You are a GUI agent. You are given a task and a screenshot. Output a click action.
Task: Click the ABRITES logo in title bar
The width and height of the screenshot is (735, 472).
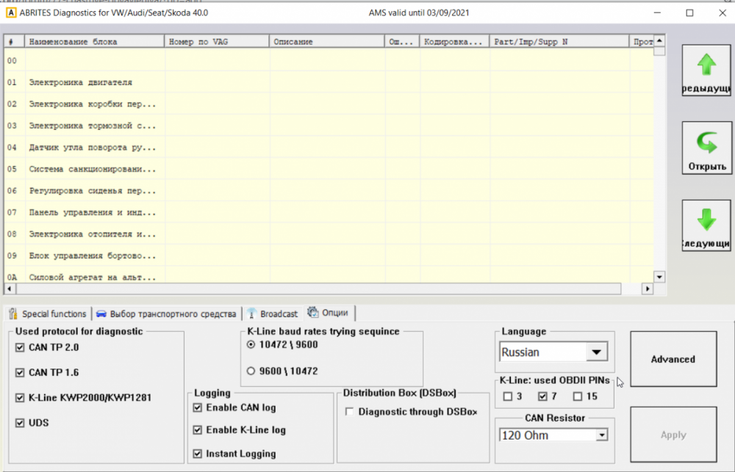pyautogui.click(x=10, y=12)
